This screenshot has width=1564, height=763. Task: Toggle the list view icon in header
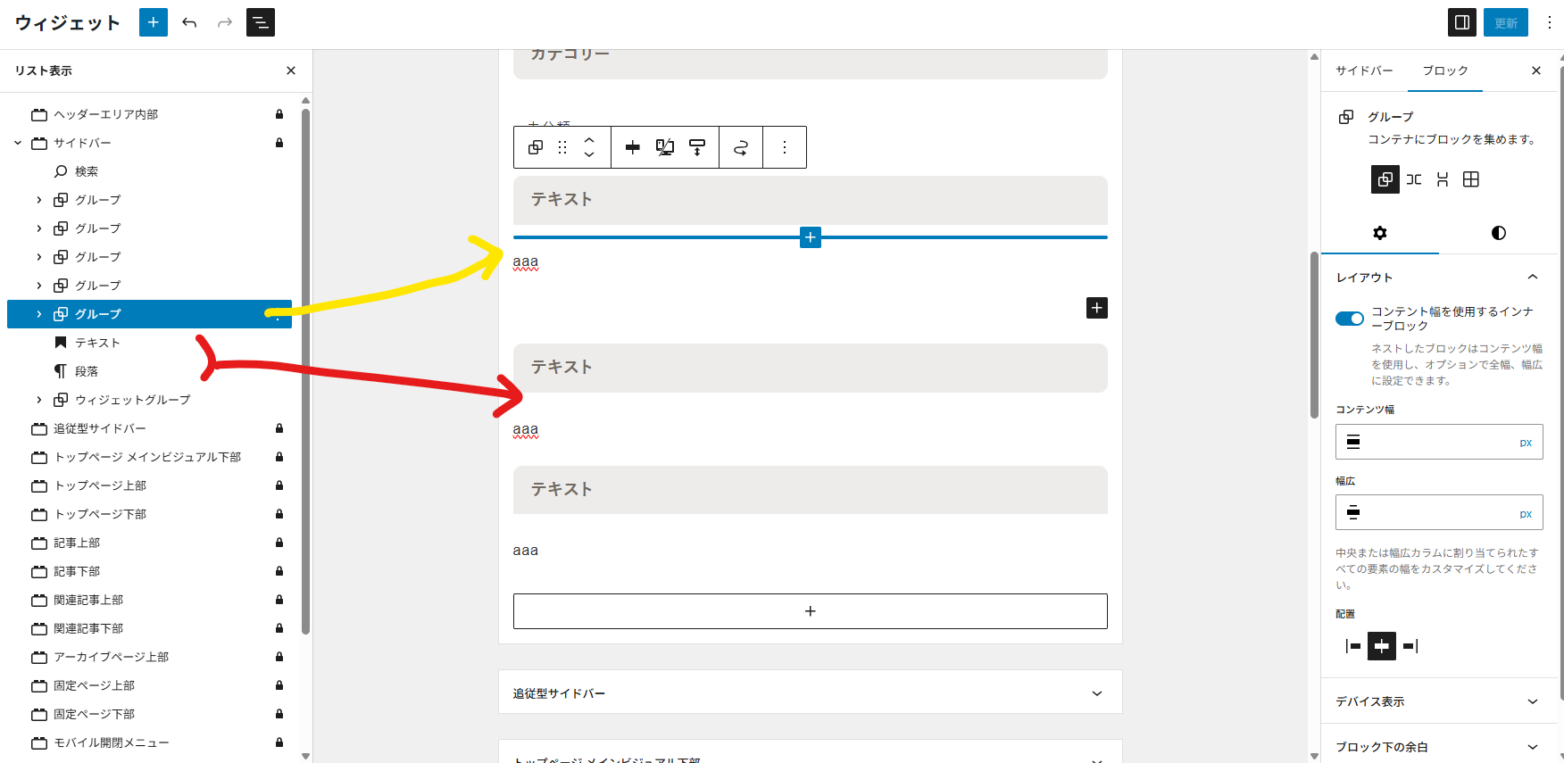click(261, 22)
